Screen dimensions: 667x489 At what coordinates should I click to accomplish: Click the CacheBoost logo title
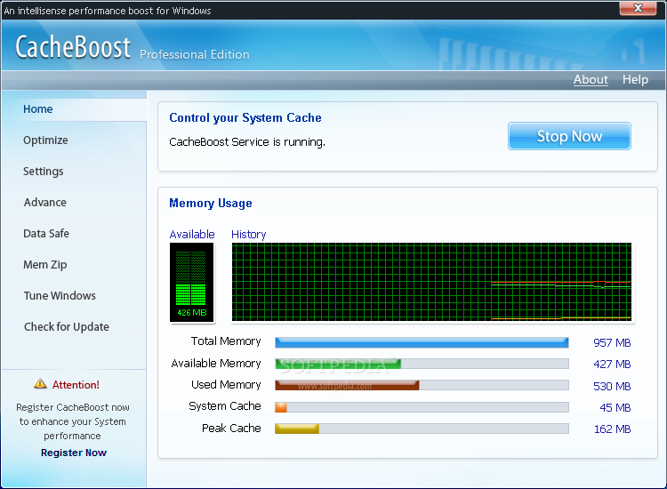point(73,47)
